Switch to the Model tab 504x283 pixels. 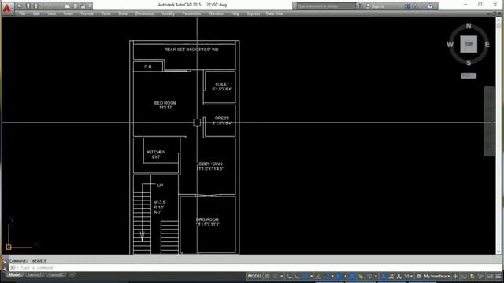tap(14, 275)
